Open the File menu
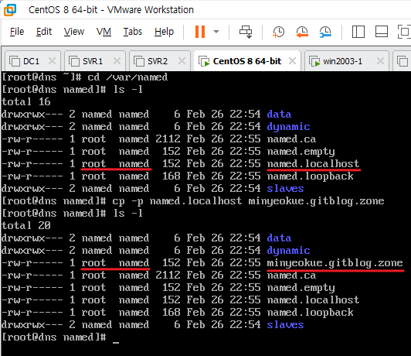 click(17, 32)
